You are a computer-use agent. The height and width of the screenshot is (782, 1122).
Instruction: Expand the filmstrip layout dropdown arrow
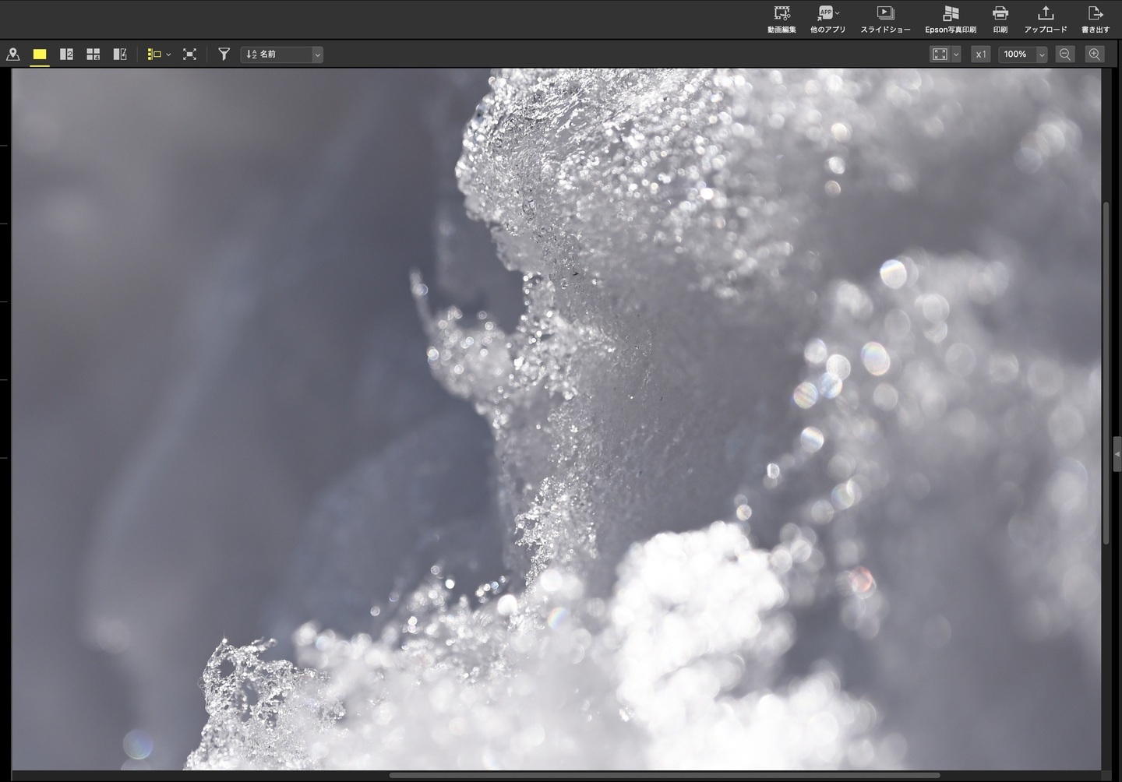click(168, 55)
